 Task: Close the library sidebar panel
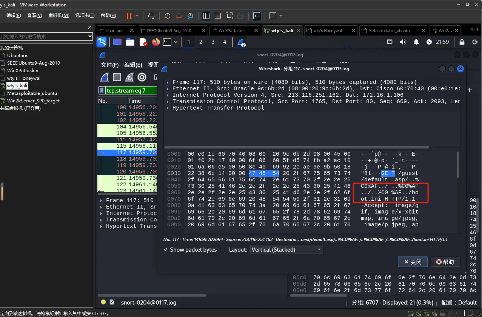(90, 27)
